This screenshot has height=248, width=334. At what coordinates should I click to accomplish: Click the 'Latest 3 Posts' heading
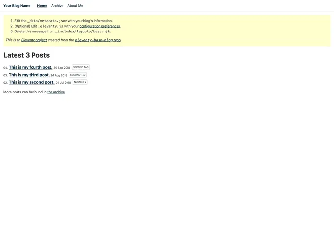(27, 55)
